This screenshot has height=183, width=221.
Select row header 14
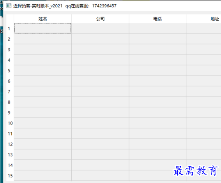10,165
